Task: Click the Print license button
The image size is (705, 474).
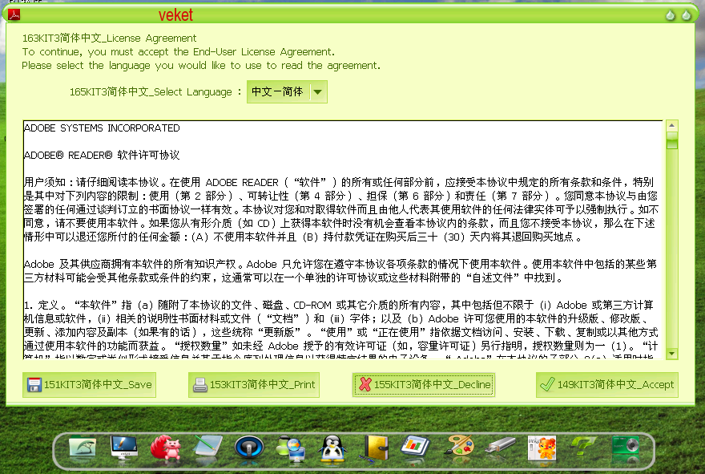Action: coord(254,385)
